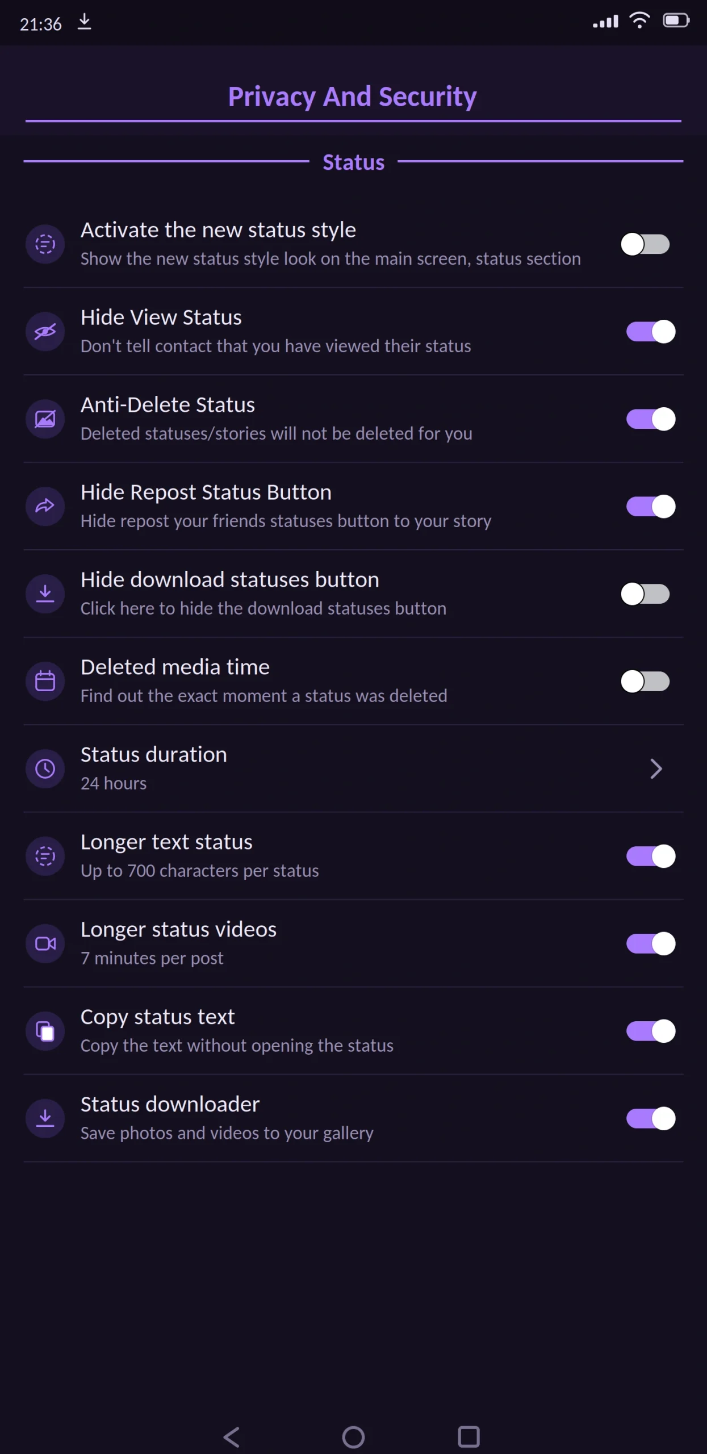Viewport: 707px width, 1454px height.
Task: Tap the home circle navigation button
Action: pyautogui.click(x=353, y=1437)
